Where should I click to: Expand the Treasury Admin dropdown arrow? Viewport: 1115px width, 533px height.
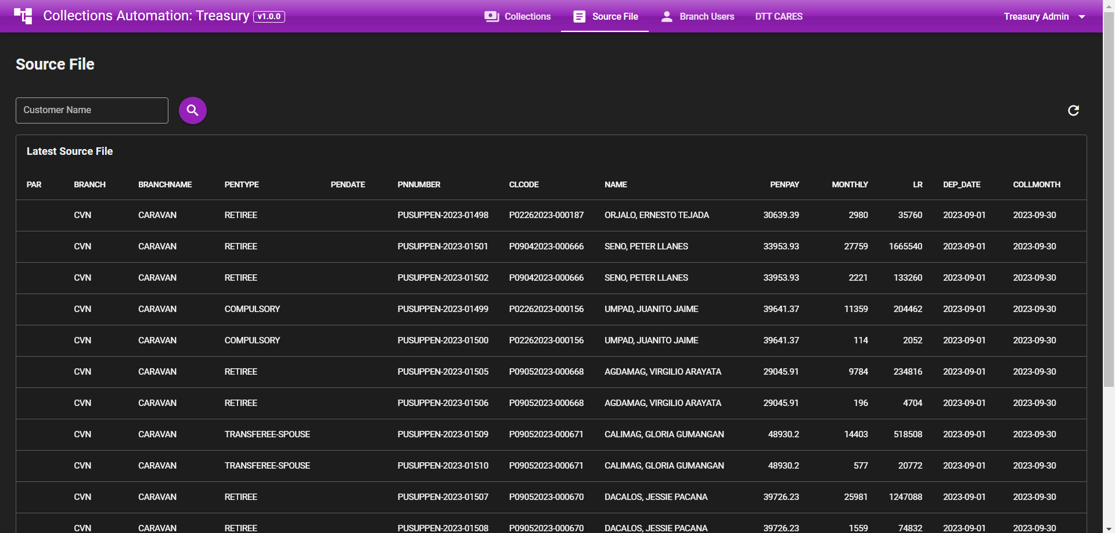point(1082,17)
